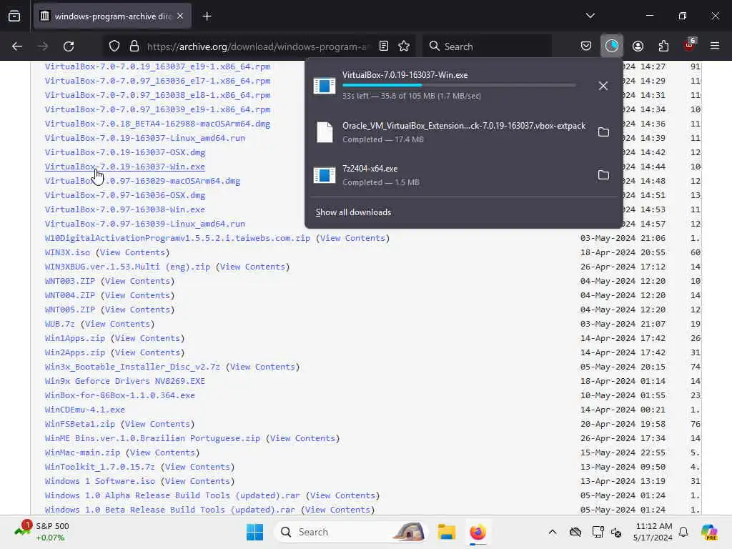Open File Explorer from taskbar
Image resolution: width=732 pixels, height=549 pixels.
(x=446, y=532)
